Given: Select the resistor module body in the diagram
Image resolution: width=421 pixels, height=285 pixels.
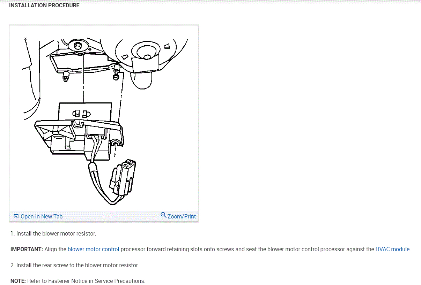Looking at the screenshot, I should click(x=80, y=134).
